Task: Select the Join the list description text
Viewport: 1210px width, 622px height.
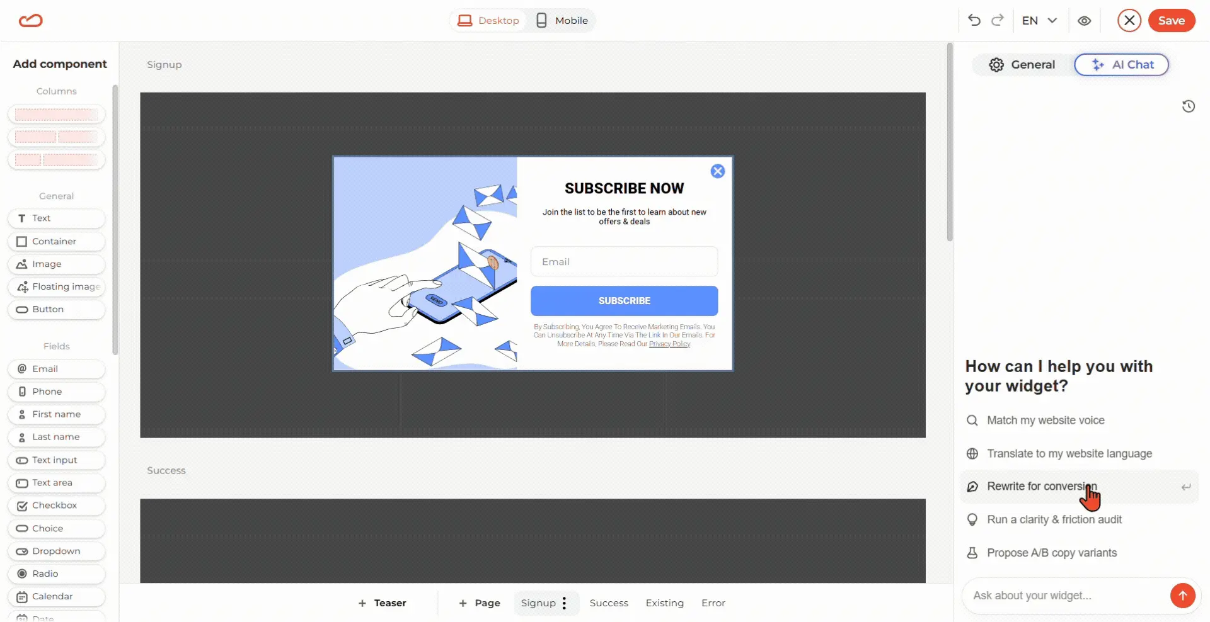Action: click(624, 217)
